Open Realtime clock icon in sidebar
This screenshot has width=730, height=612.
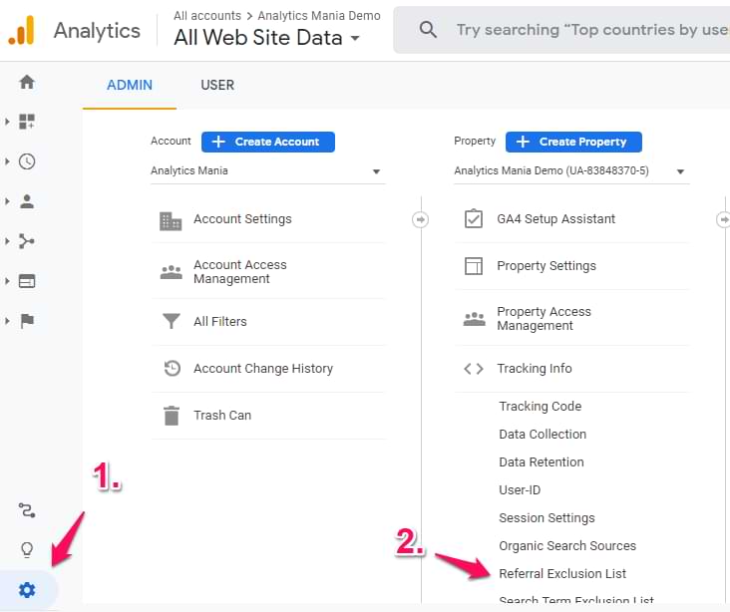pyautogui.click(x=27, y=161)
